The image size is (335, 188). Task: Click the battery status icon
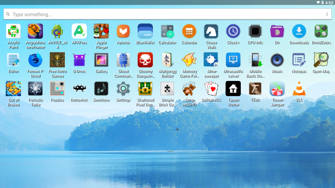tap(322, 3)
